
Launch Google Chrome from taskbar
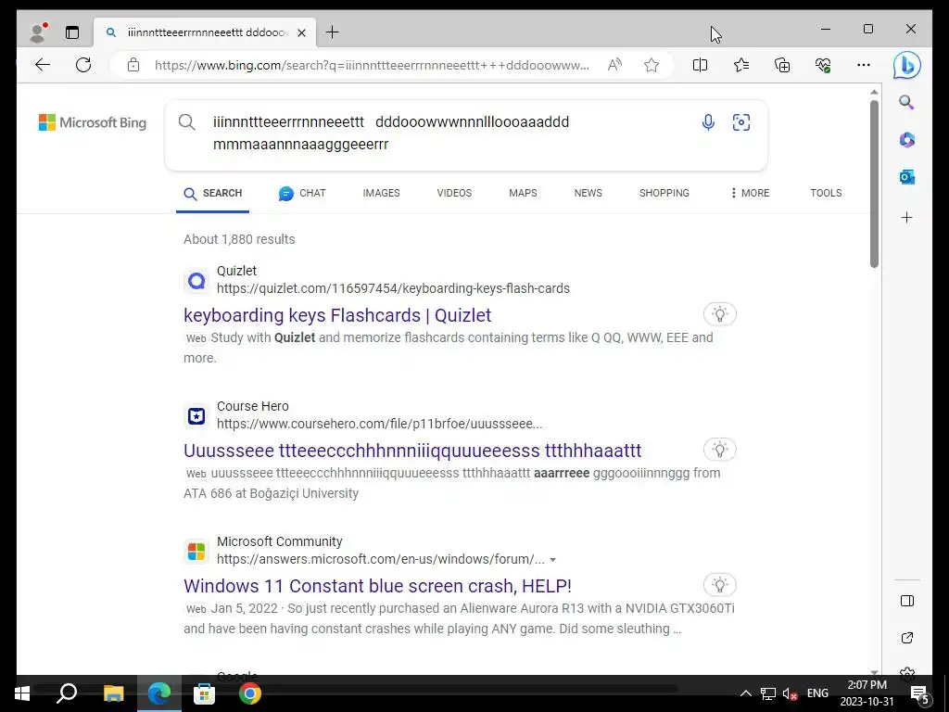[x=249, y=693]
